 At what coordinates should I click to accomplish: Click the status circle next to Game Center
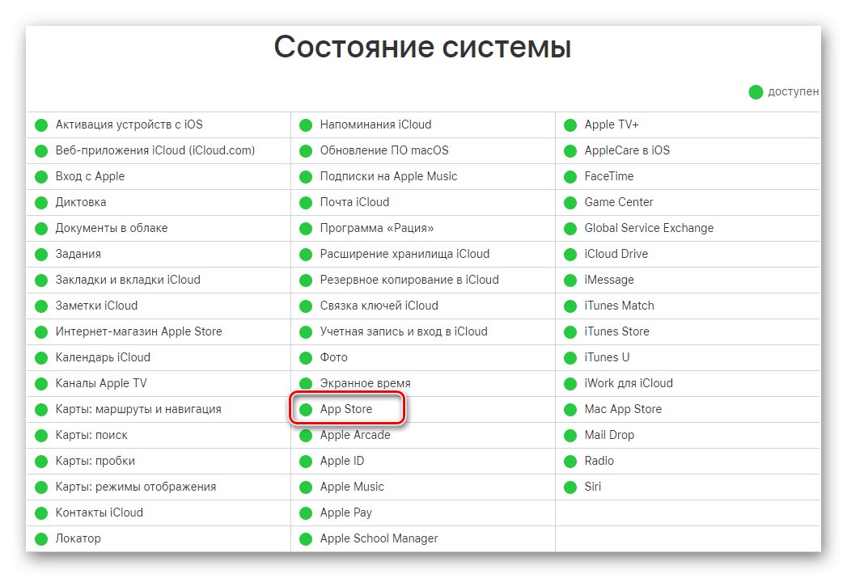tap(571, 202)
